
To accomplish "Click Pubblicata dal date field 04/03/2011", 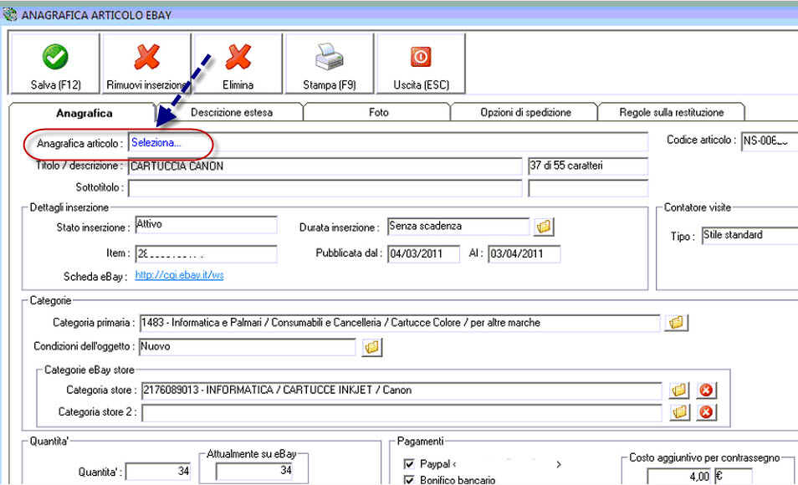I will pos(424,254).
